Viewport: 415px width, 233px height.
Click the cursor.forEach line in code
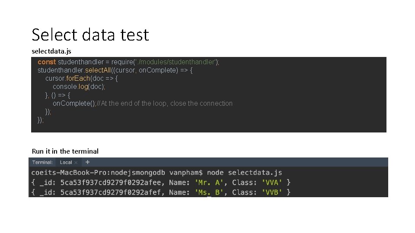(x=82, y=79)
